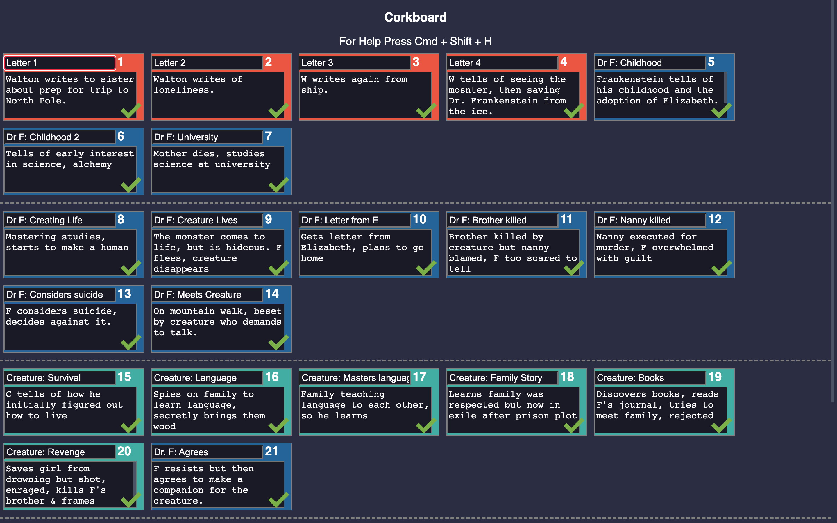Click the Creature: Revenge title field
837x523 pixels.
pos(60,452)
